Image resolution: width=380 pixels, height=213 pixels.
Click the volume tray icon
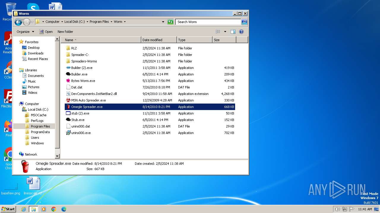(337, 209)
